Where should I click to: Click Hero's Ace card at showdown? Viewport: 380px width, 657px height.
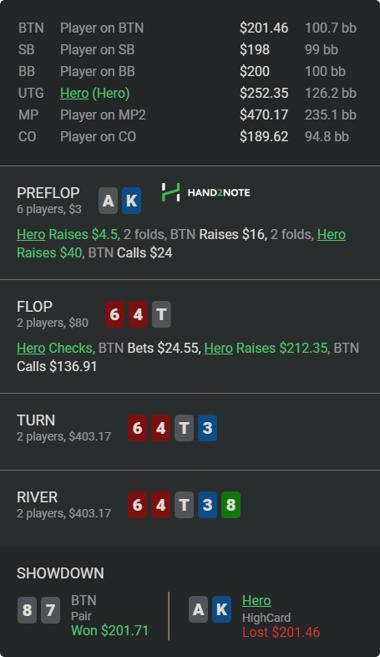pyautogui.click(x=199, y=609)
